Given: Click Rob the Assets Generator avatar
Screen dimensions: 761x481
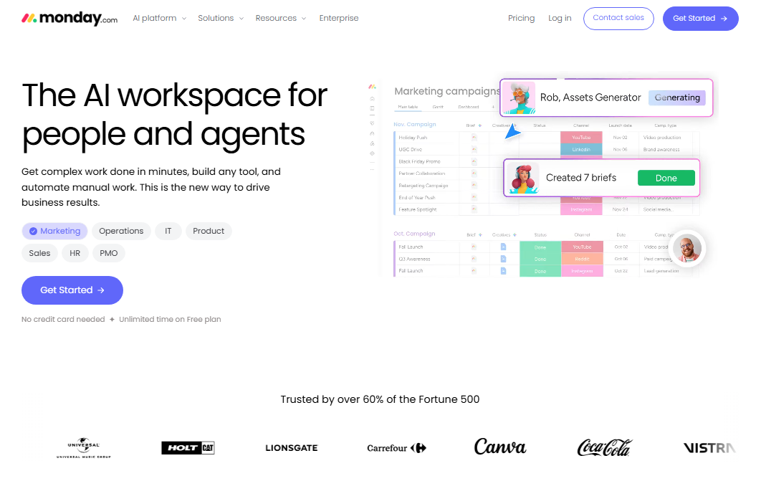Looking at the screenshot, I should click(519, 97).
